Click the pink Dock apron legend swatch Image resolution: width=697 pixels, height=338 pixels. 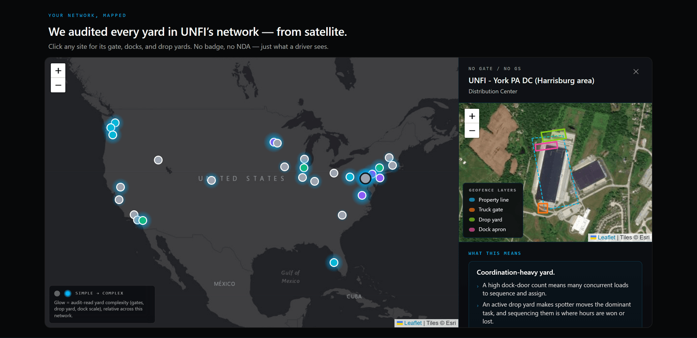[x=472, y=230]
